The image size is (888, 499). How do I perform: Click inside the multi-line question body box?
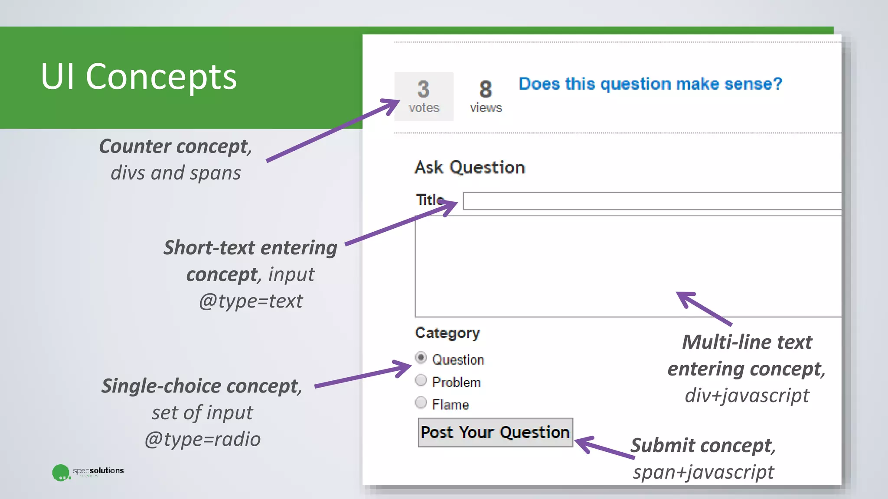click(628, 266)
